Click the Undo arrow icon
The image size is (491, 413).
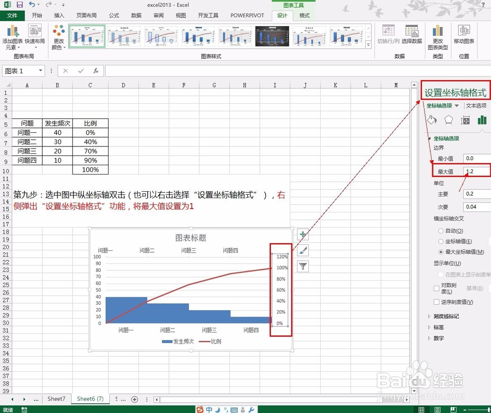click(x=31, y=4)
